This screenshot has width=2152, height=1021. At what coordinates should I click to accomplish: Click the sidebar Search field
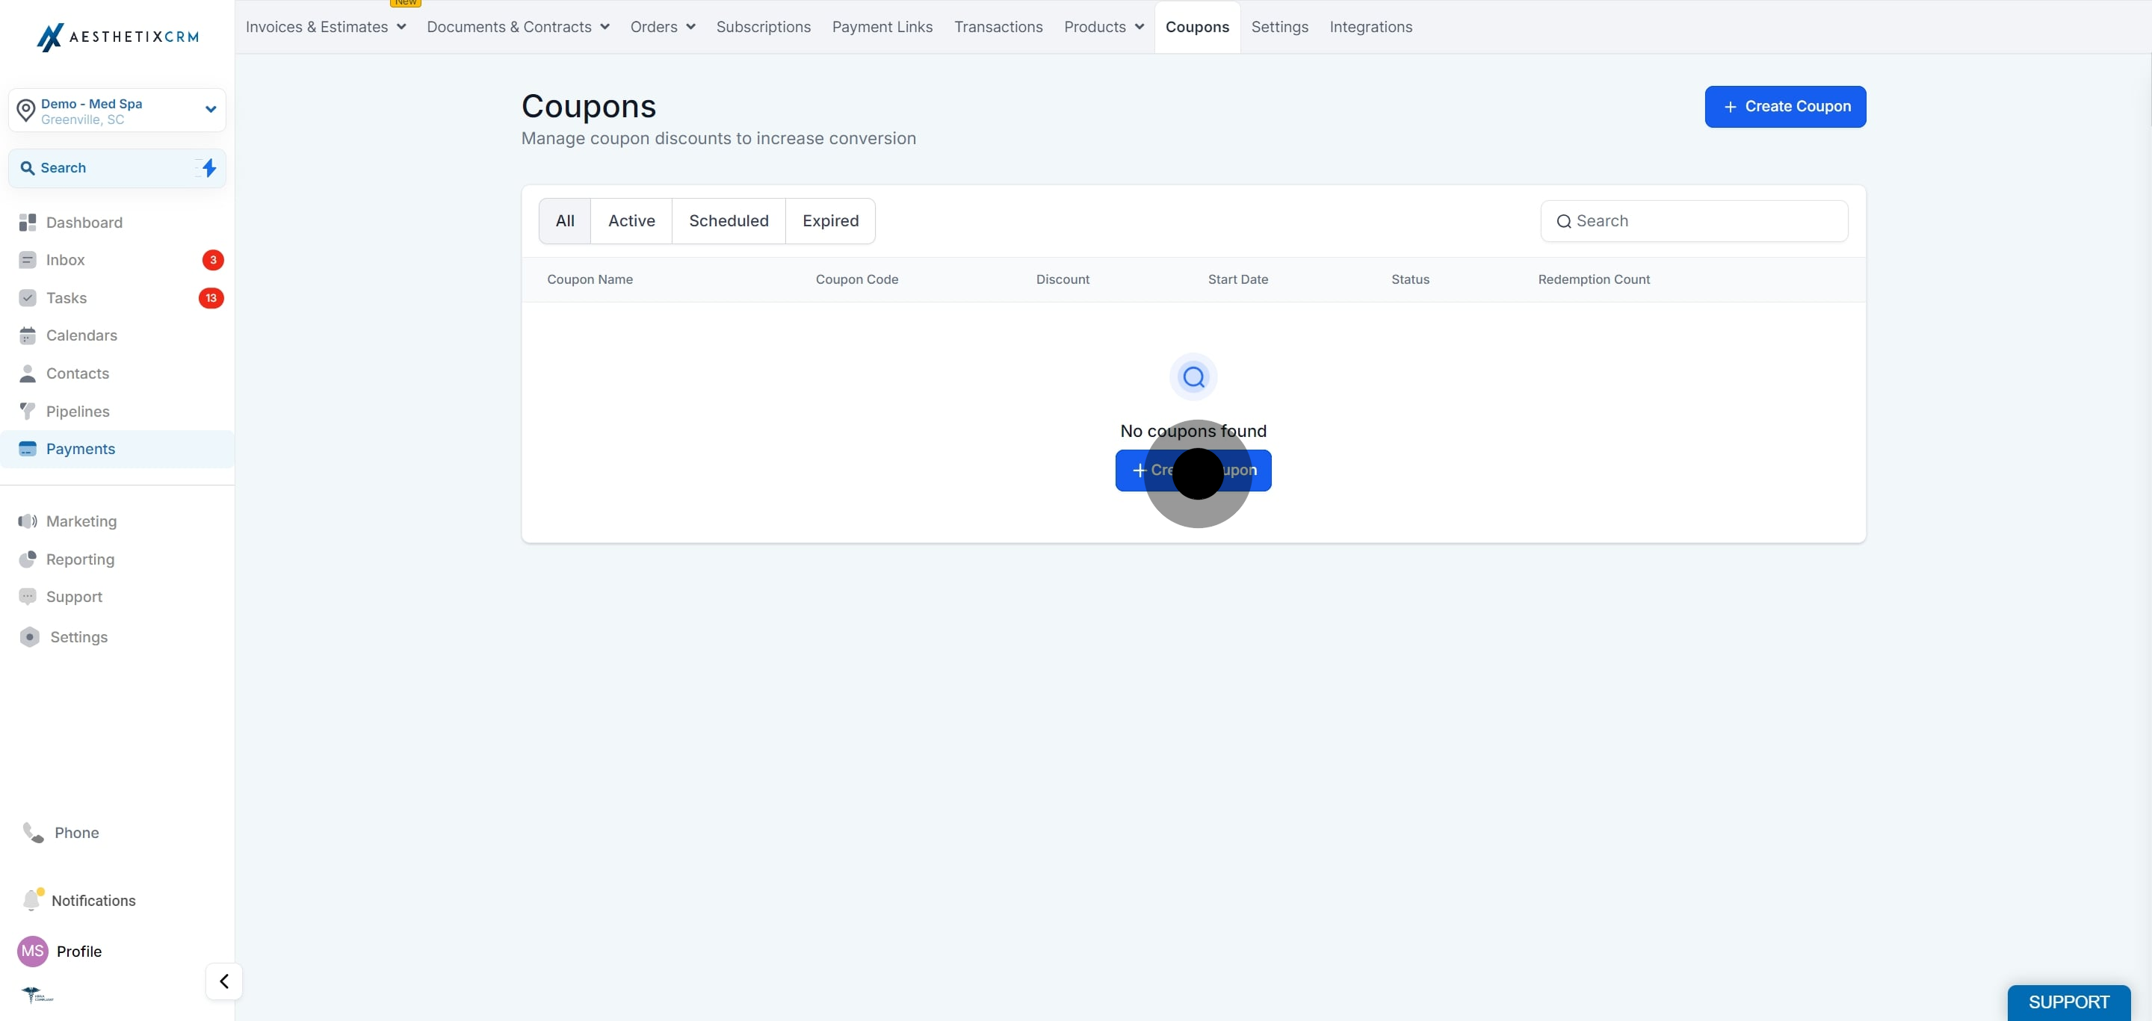click(117, 168)
